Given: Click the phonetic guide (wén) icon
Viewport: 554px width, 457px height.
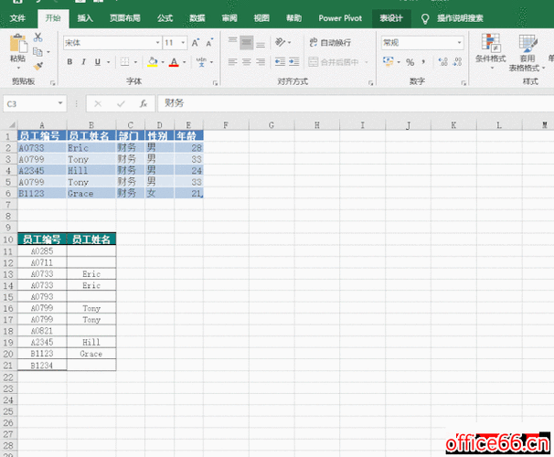Looking at the screenshot, I should click(201, 62).
